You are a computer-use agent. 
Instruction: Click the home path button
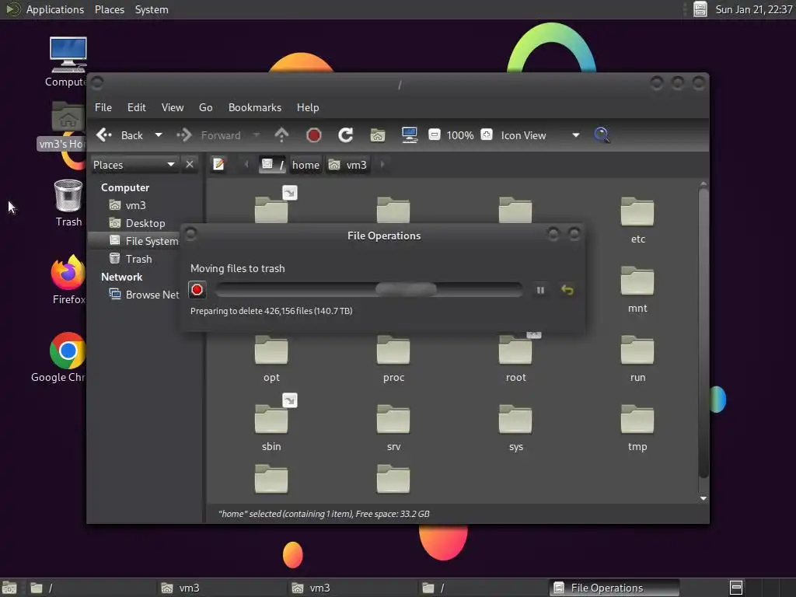coord(305,165)
